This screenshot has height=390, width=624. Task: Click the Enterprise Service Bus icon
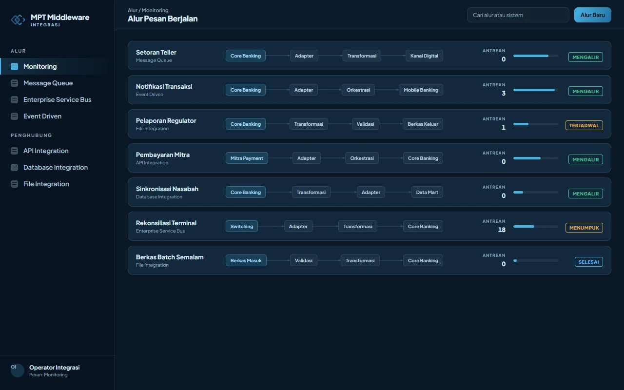point(14,99)
